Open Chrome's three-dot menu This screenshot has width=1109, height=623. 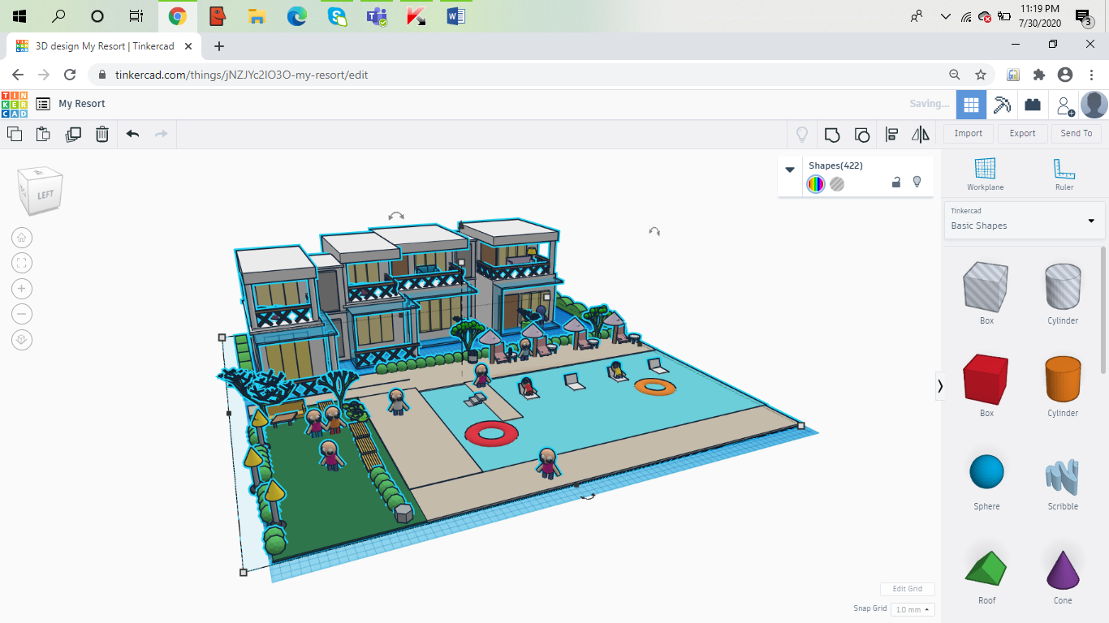pos(1092,75)
